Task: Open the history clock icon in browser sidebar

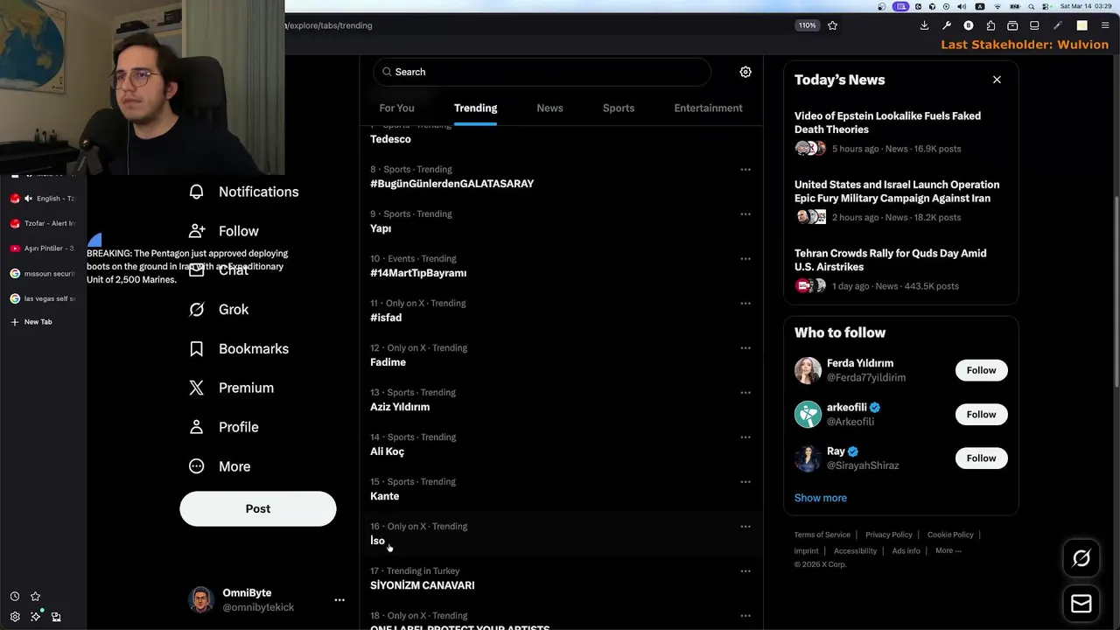Action: tap(15, 597)
